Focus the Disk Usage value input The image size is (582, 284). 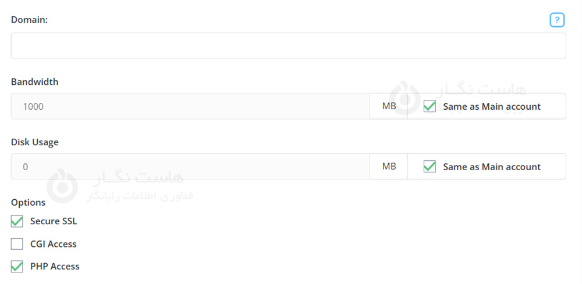(190, 167)
